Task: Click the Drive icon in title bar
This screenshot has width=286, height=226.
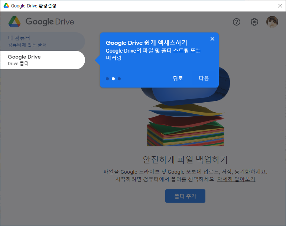Action: click(6, 6)
